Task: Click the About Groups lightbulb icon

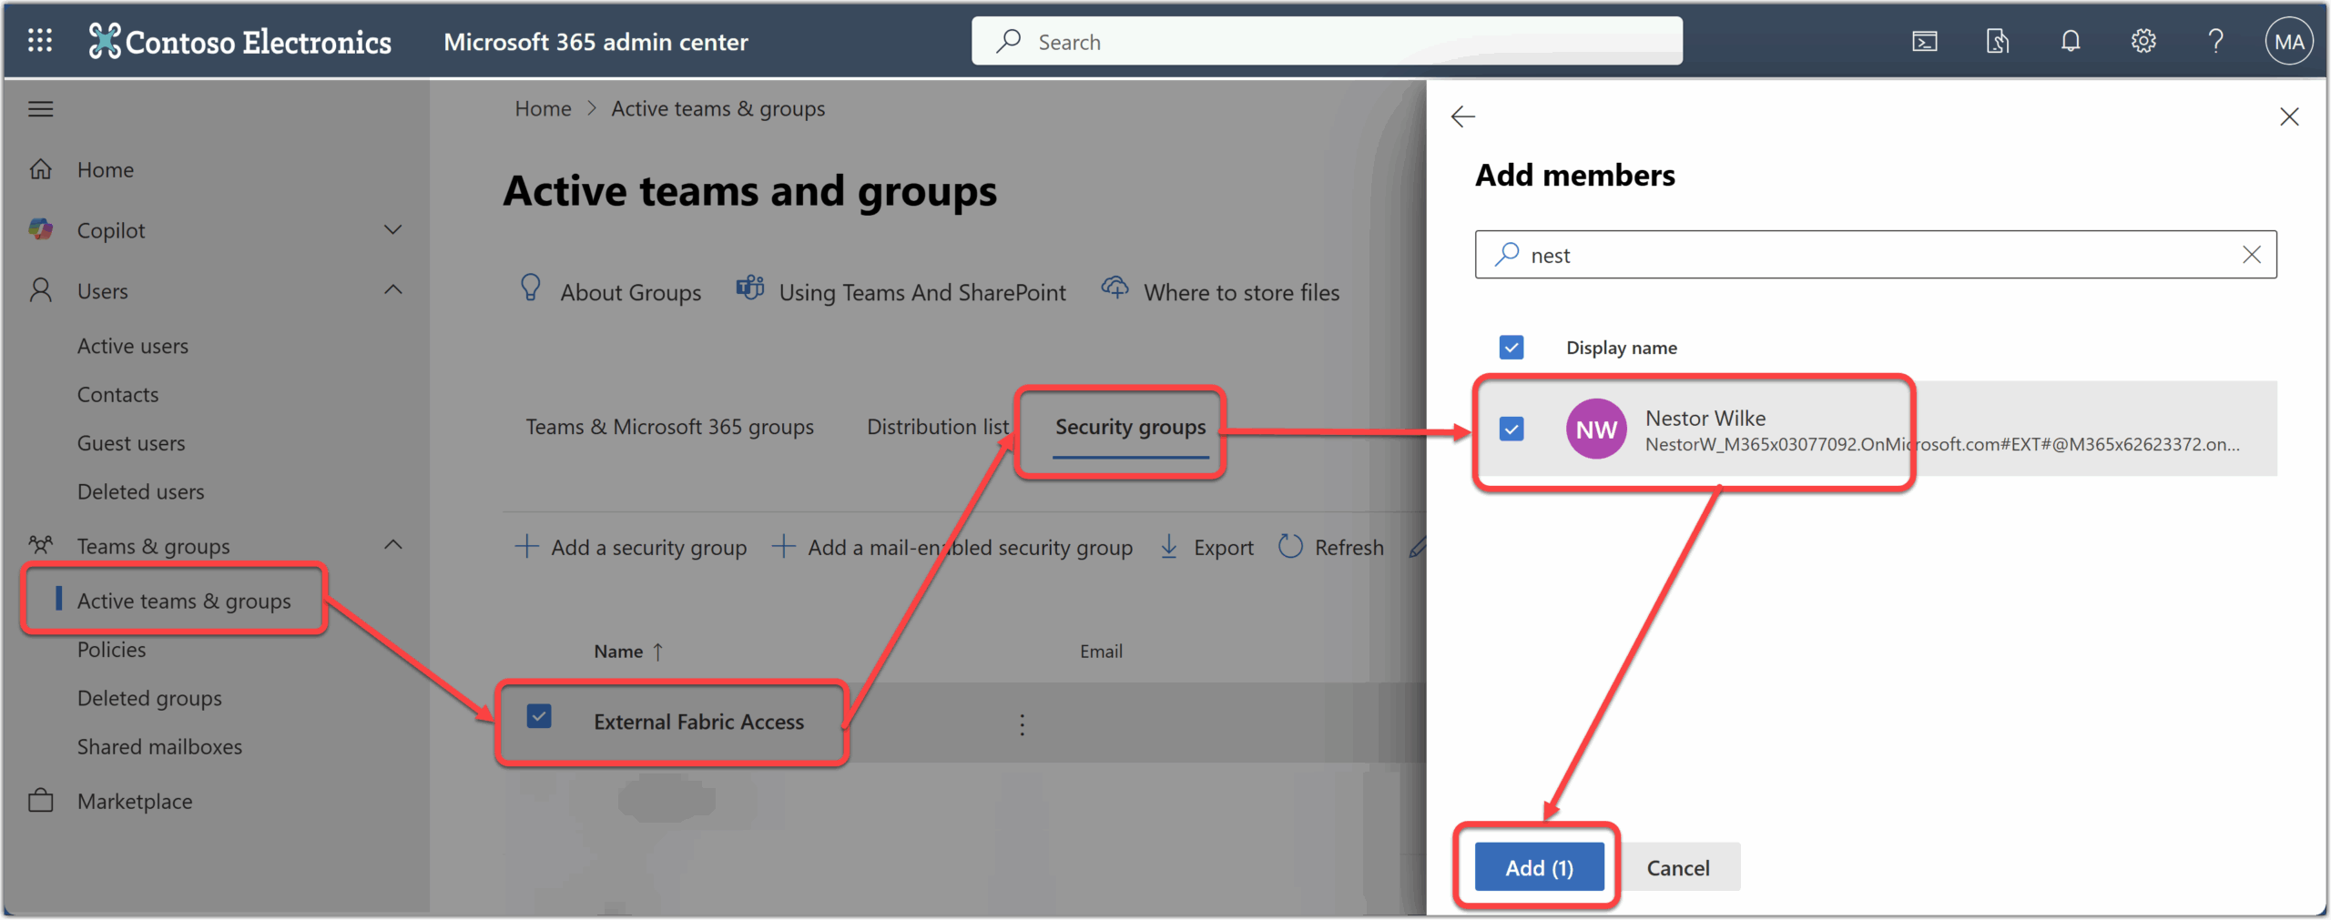Action: [530, 288]
